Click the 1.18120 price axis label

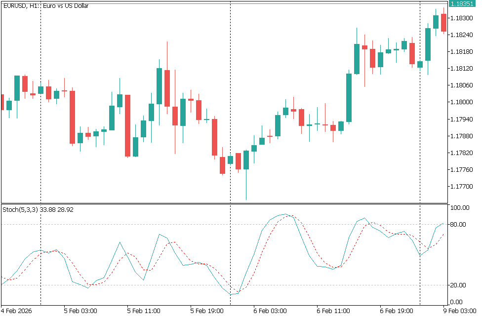click(462, 69)
